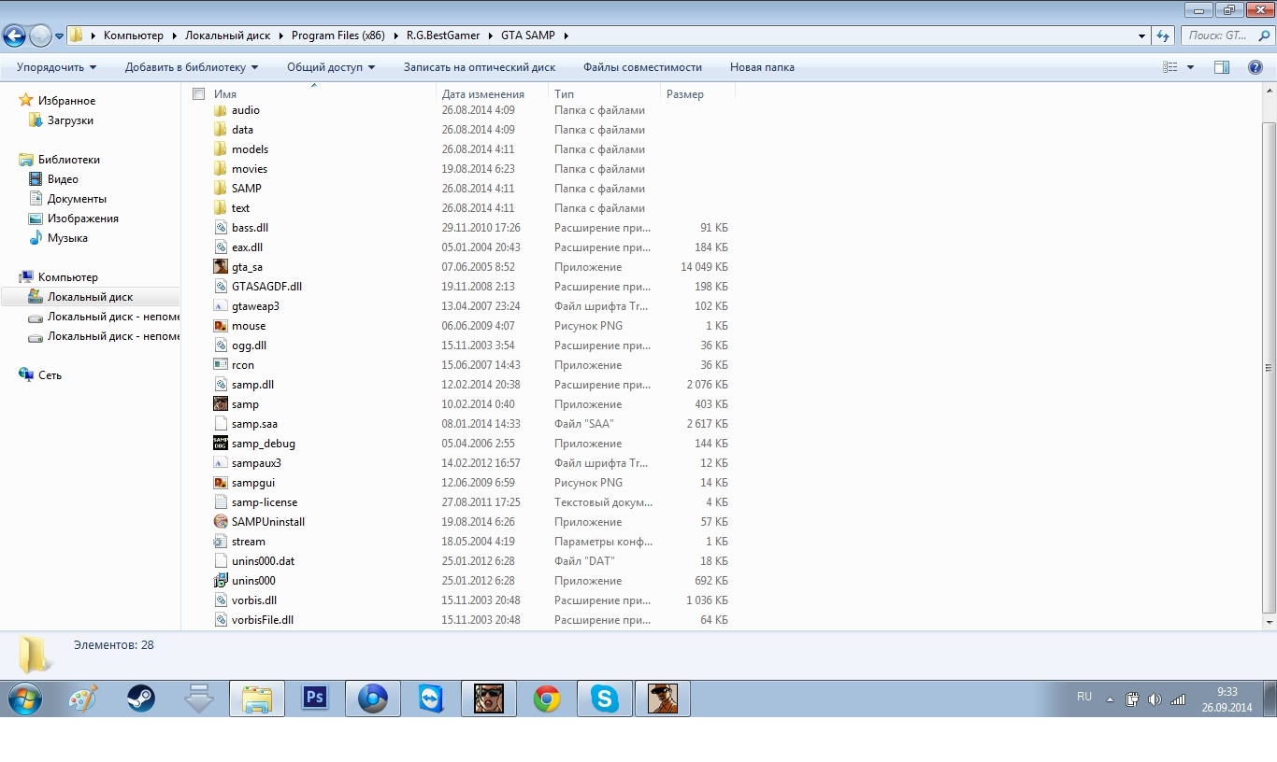Toggle the preview pane icon

(x=1221, y=67)
